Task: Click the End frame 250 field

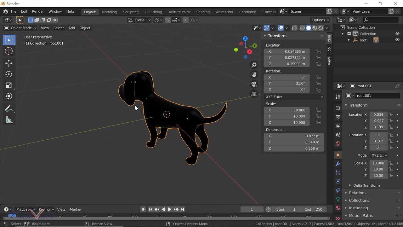Action: pyautogui.click(x=313, y=209)
